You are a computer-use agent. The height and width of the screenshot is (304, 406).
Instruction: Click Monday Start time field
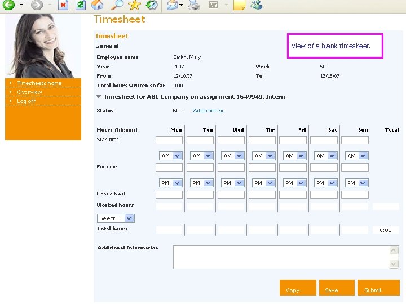click(x=169, y=140)
